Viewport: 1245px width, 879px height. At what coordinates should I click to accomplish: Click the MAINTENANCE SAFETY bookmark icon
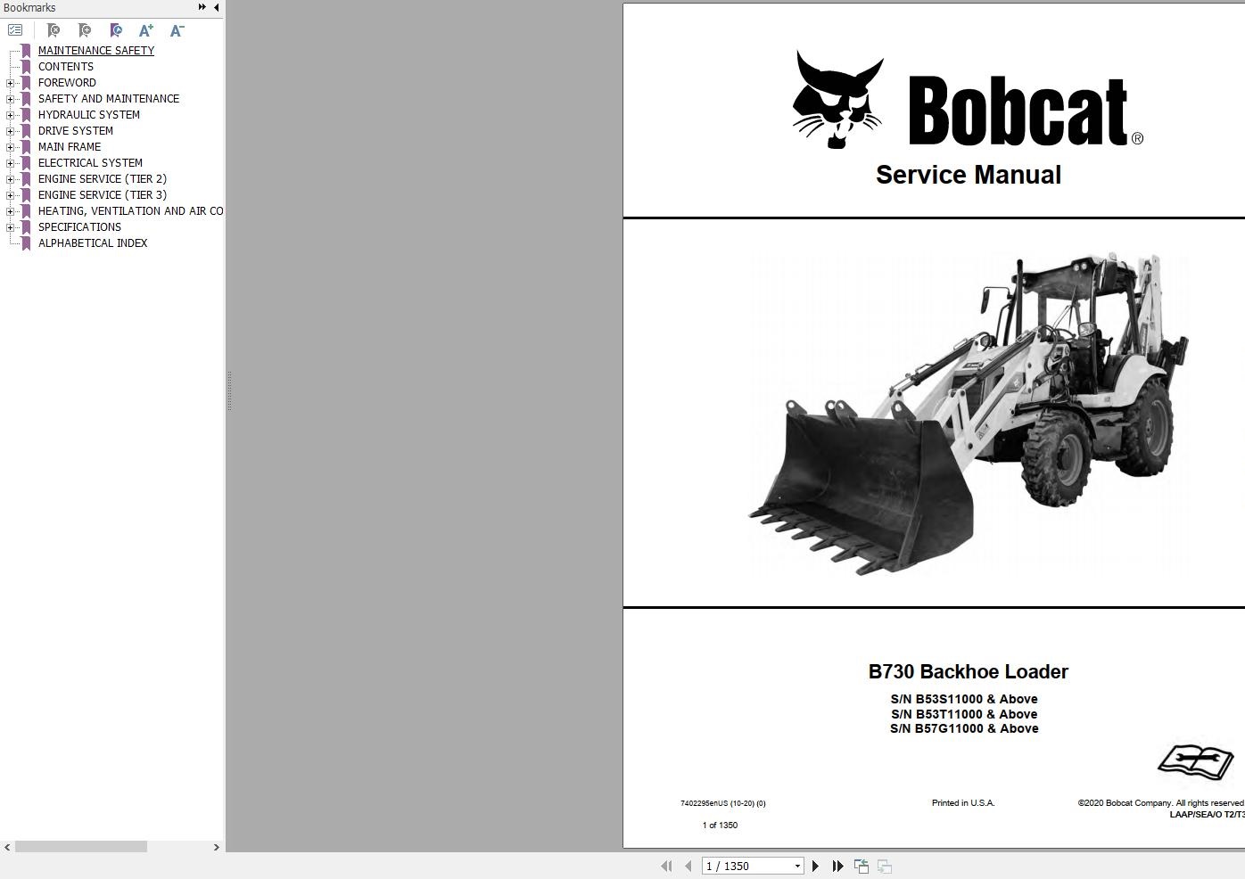click(26, 51)
